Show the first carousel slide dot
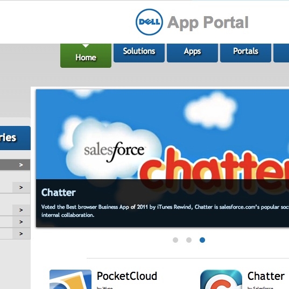This screenshot has width=289, height=289. coord(175,240)
